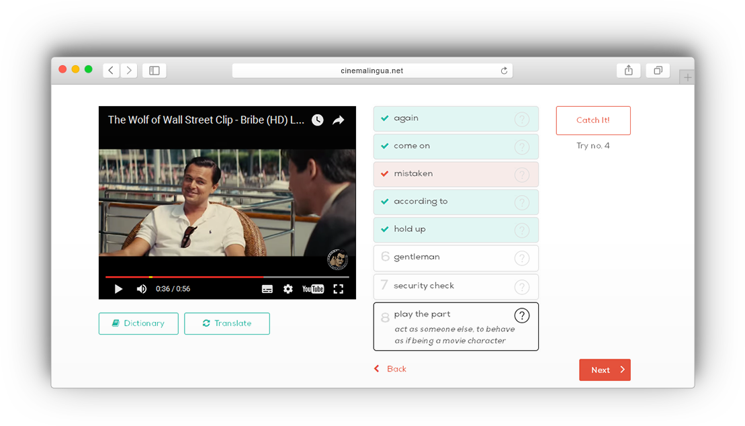Show hint for 'come on'
The image size is (745, 426).
pyautogui.click(x=522, y=146)
